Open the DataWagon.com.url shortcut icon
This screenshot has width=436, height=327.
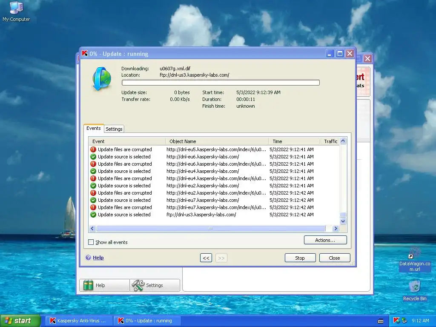pyautogui.click(x=414, y=259)
